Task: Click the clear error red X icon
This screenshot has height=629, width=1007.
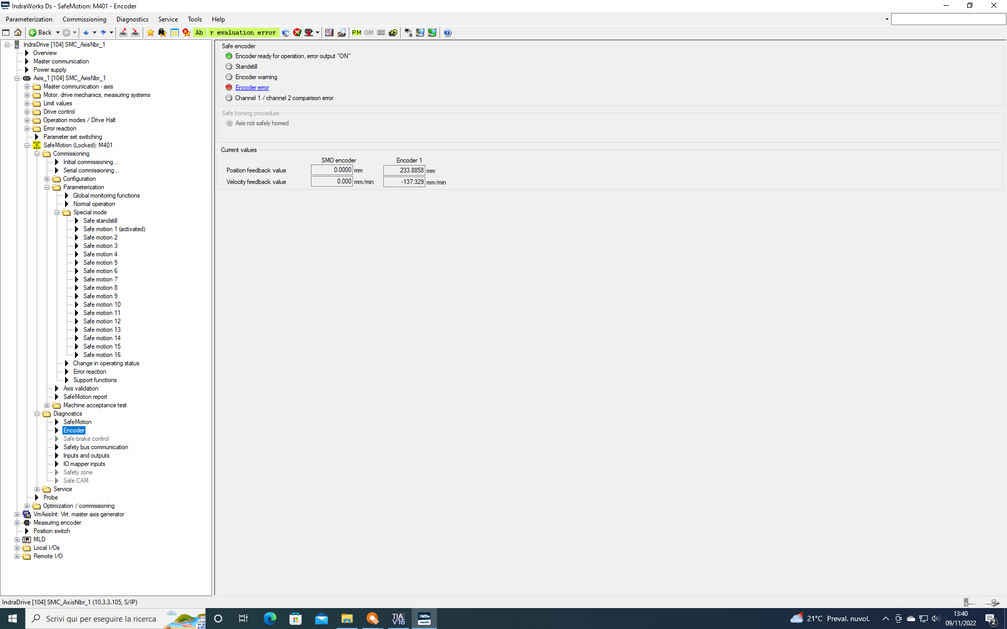Action: click(x=297, y=32)
